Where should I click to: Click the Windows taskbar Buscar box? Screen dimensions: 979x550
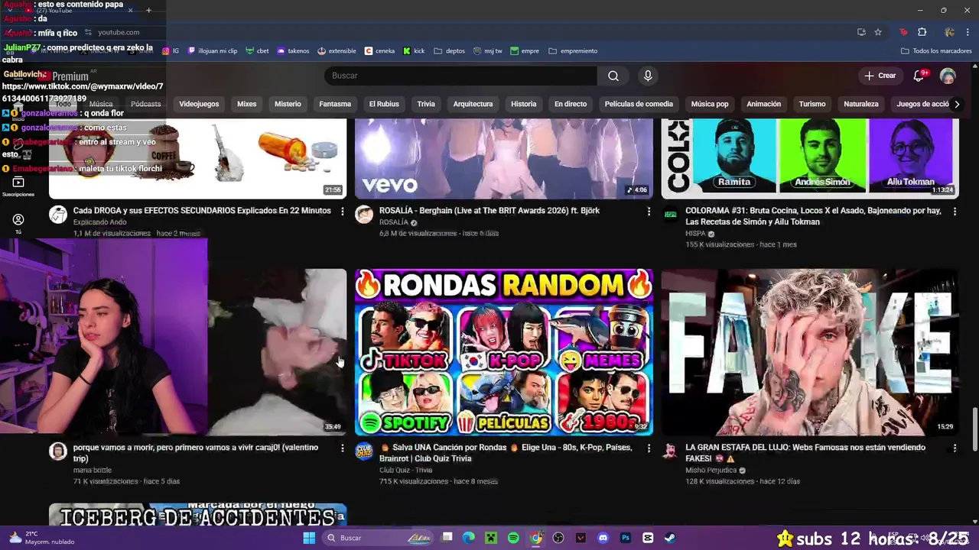[378, 538]
